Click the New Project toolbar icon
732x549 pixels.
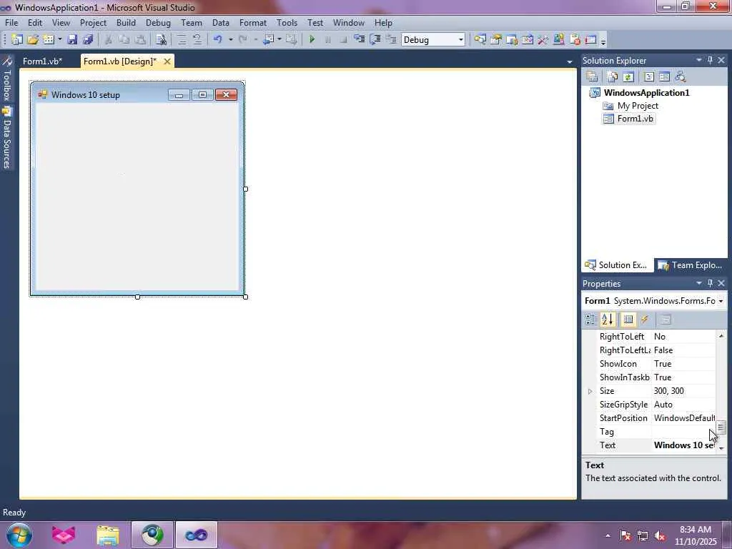click(17, 40)
